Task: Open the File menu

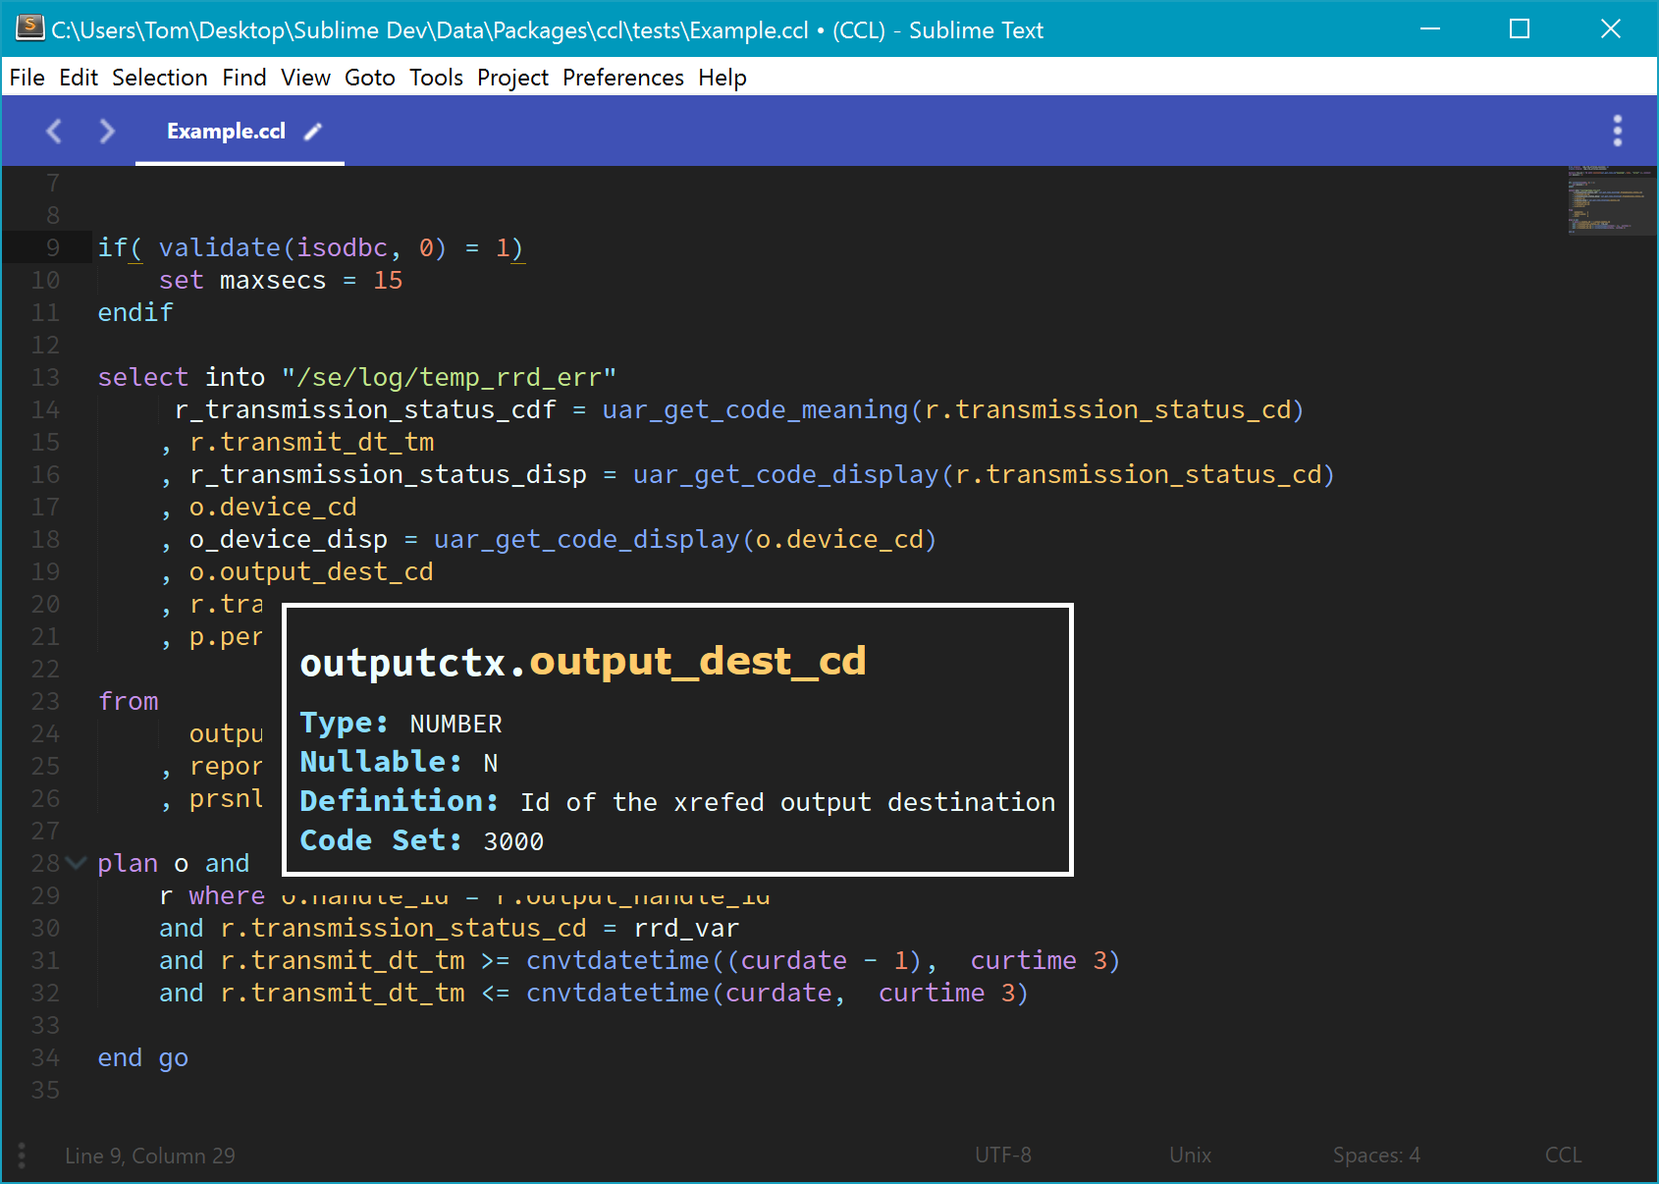Action: (x=27, y=78)
